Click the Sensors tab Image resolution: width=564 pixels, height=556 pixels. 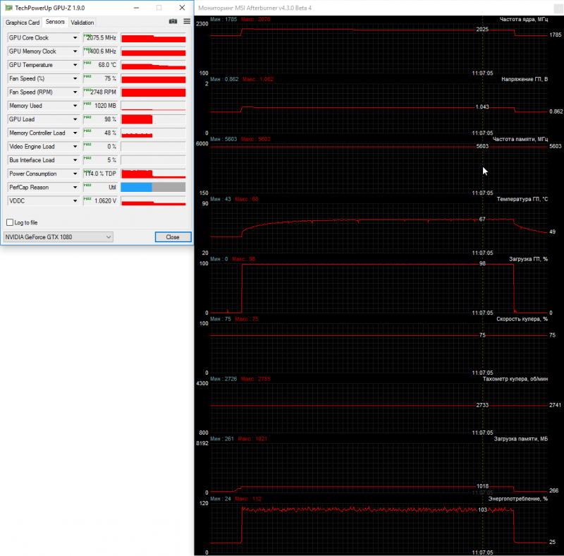coord(55,22)
